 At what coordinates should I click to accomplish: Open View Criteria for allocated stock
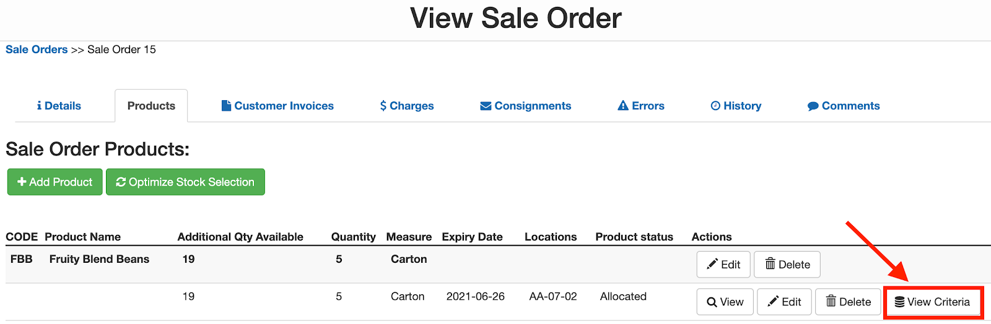(932, 302)
